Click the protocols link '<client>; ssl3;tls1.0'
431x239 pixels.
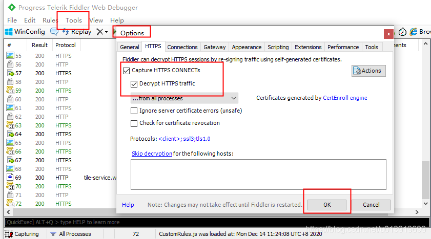[x=184, y=139]
